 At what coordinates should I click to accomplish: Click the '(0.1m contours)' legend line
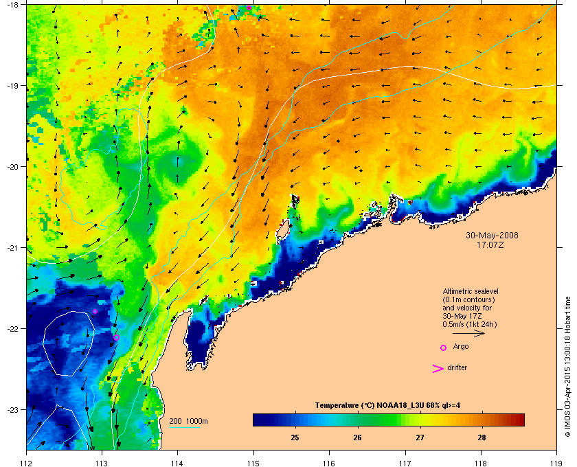[468, 299]
